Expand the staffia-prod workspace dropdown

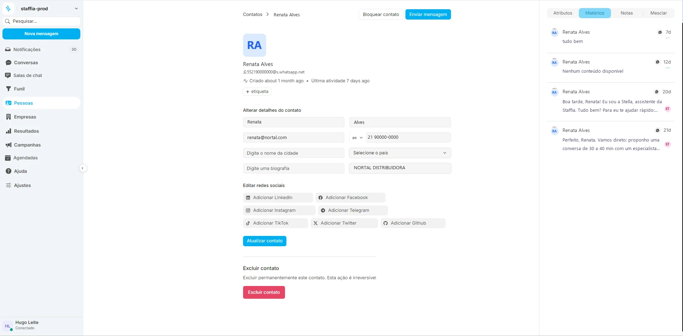point(76,9)
